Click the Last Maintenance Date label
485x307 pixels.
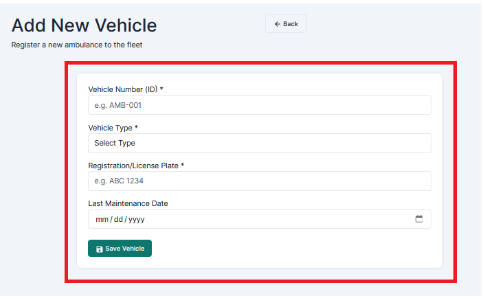128,203
